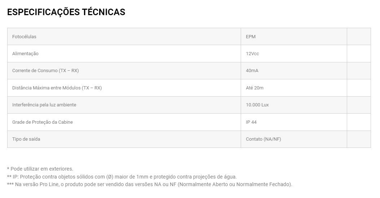Image resolution: width=380 pixels, height=198 pixels.
Task: Select the 'Interferência pela luz ambiente' label
Action: pos(44,105)
